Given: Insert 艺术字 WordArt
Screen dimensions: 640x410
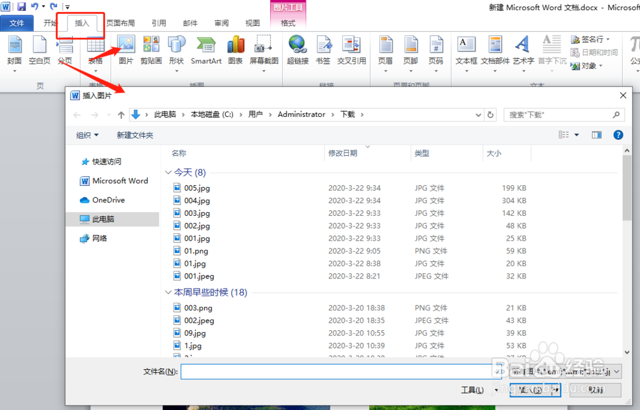Looking at the screenshot, I should coord(524,54).
